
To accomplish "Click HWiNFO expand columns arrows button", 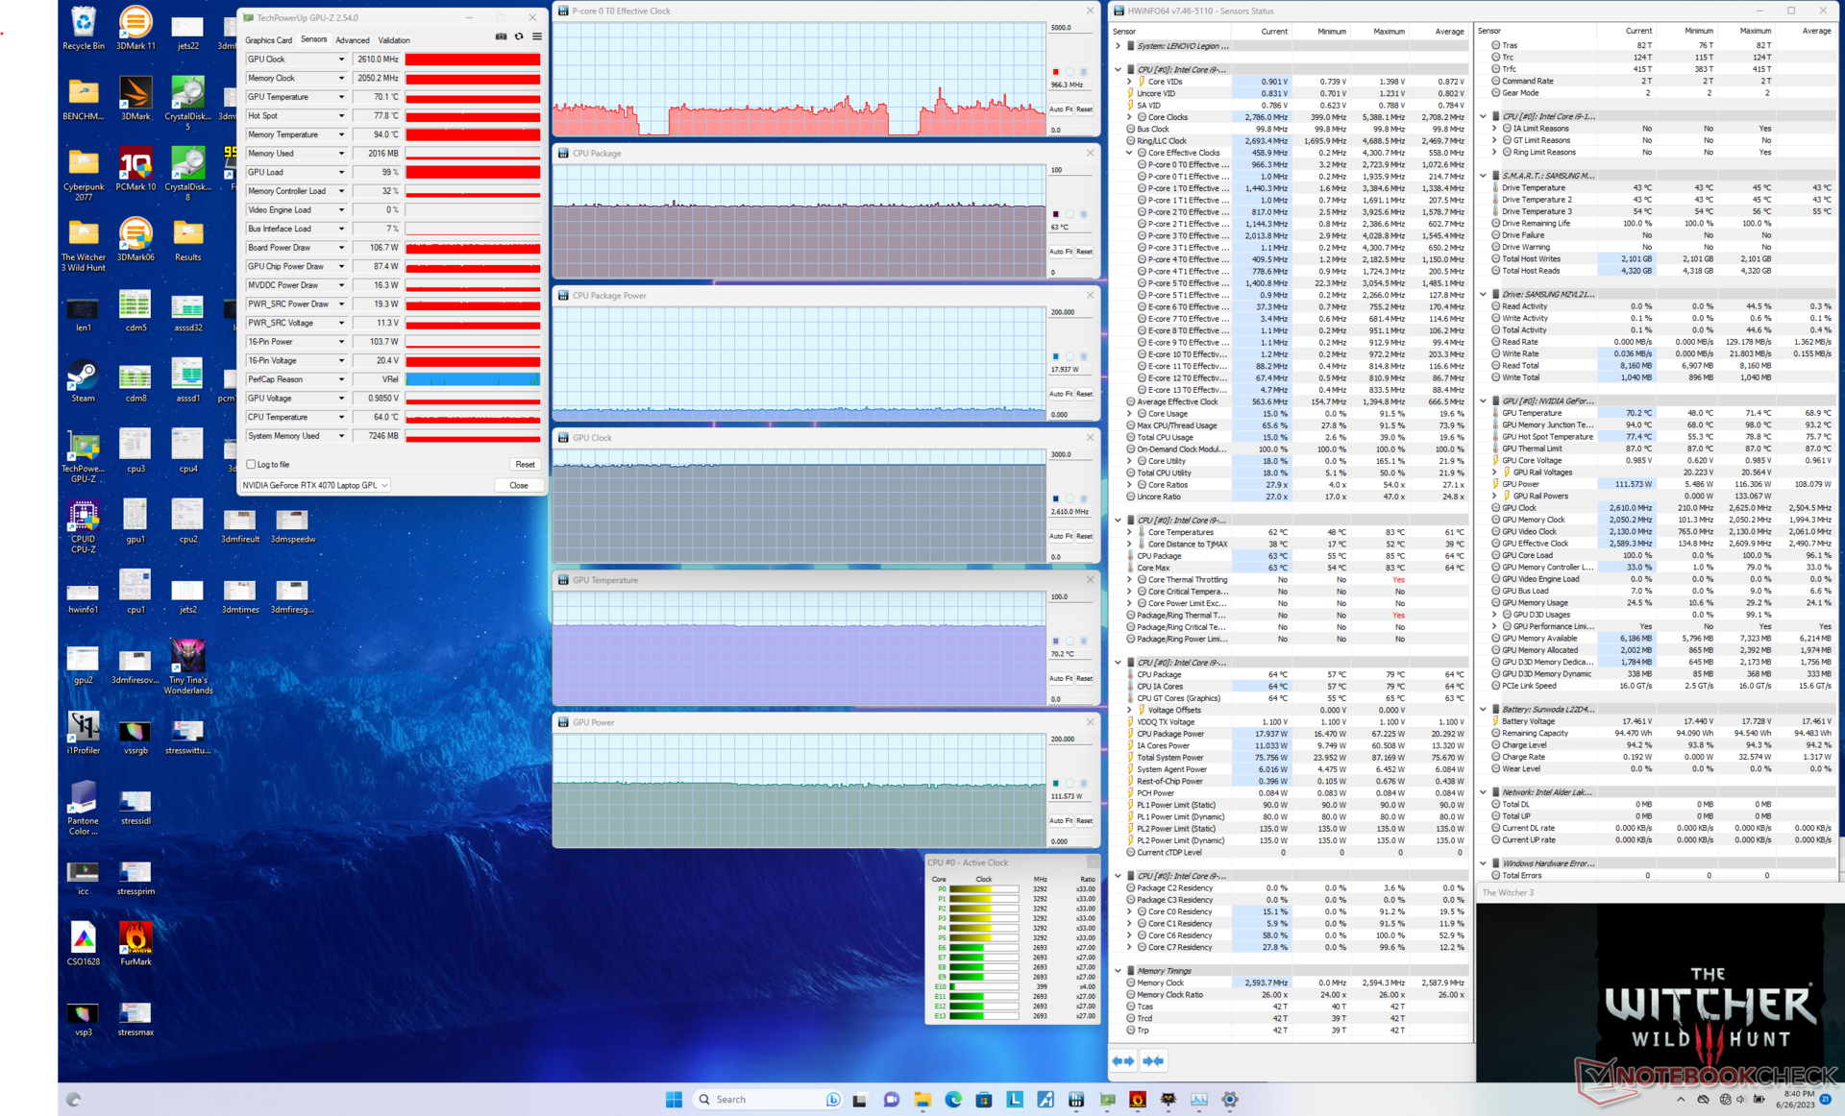I will click(x=1122, y=1061).
